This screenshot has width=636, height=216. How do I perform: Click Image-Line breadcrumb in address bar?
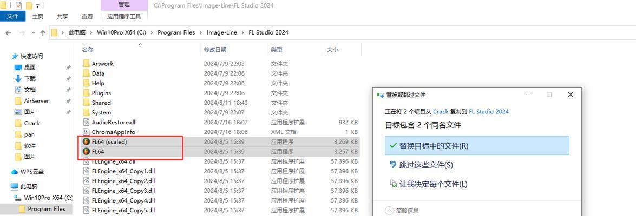click(222, 32)
